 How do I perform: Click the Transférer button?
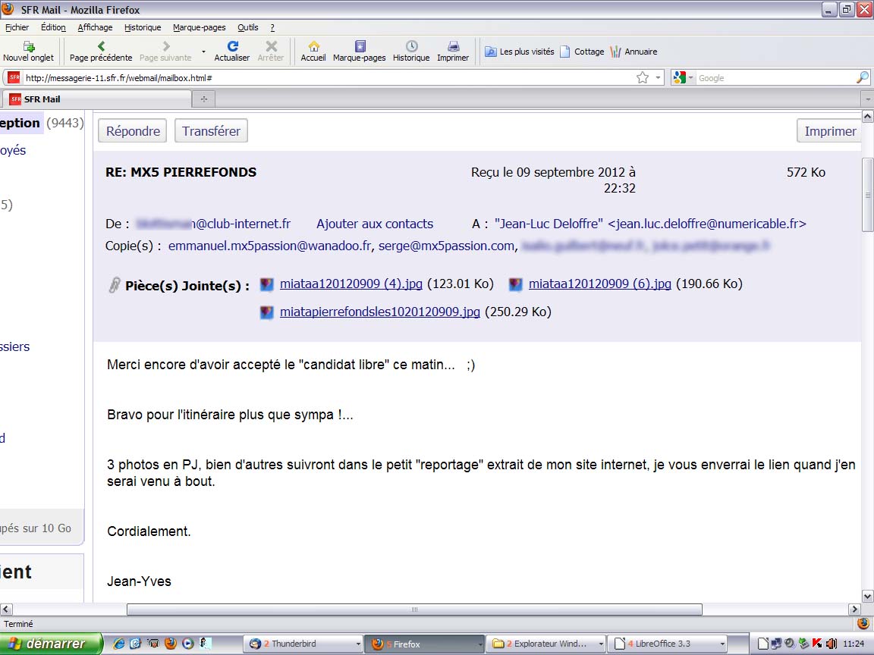tap(211, 131)
